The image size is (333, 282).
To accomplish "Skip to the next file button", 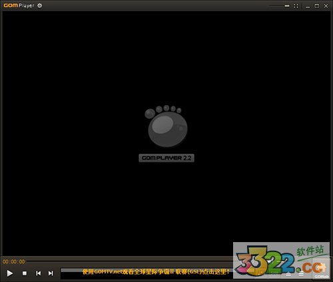I will click(51, 273).
